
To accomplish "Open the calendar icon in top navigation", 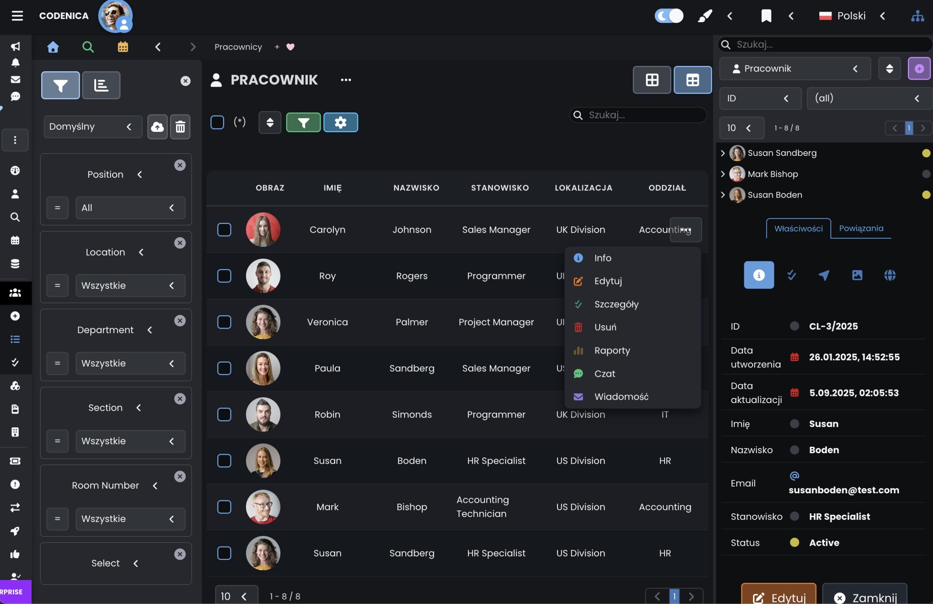I will coord(123,47).
